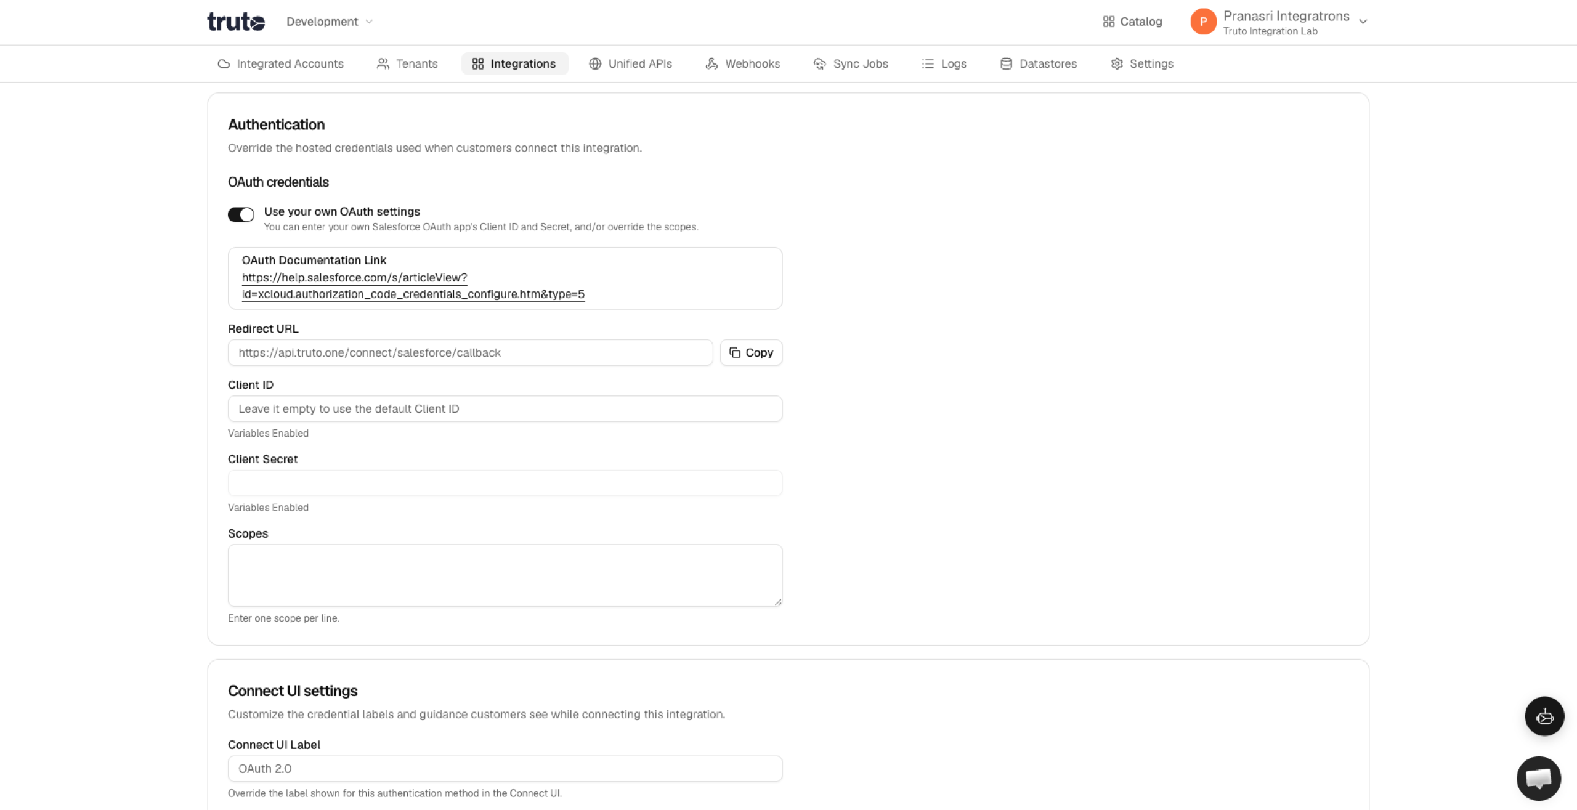Click the webhook icon beside Webhooks
Image resolution: width=1577 pixels, height=810 pixels.
[x=711, y=63]
